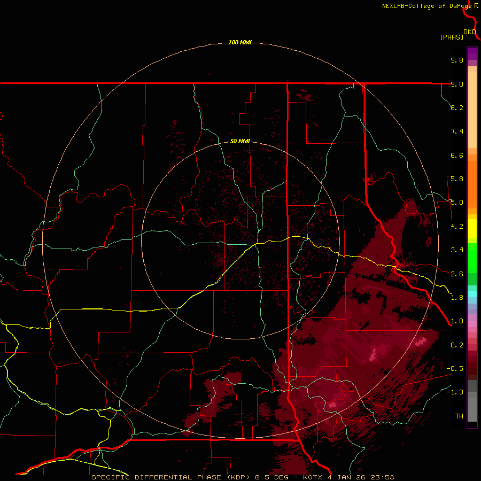Pick the yellow band of the color scale
The image size is (481, 481).
pyautogui.click(x=472, y=229)
